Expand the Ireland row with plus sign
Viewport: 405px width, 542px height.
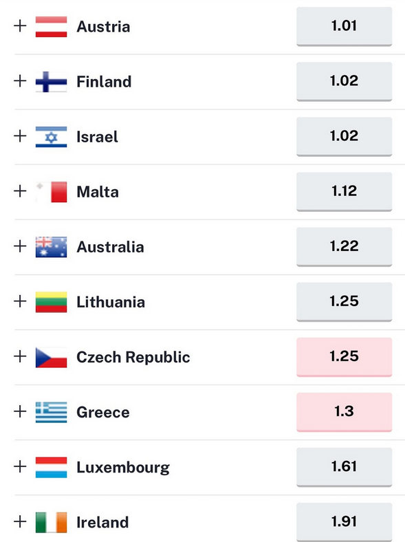pos(20,521)
